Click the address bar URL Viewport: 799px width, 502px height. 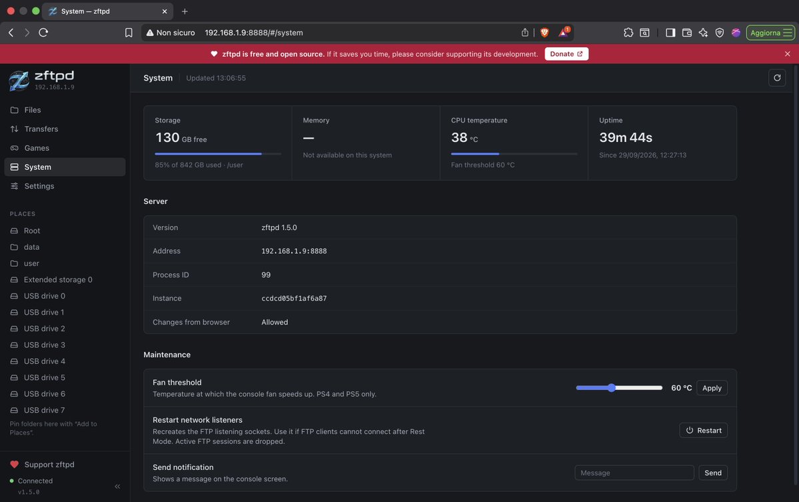point(254,33)
